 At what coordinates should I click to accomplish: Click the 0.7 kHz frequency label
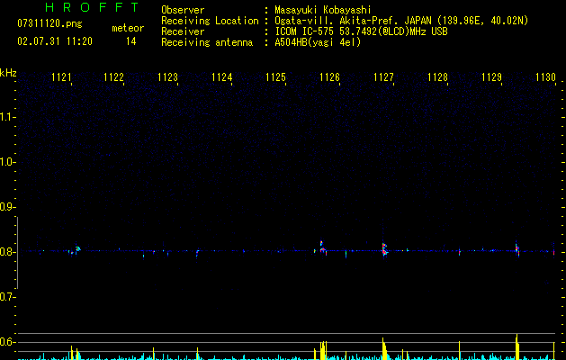(7, 297)
